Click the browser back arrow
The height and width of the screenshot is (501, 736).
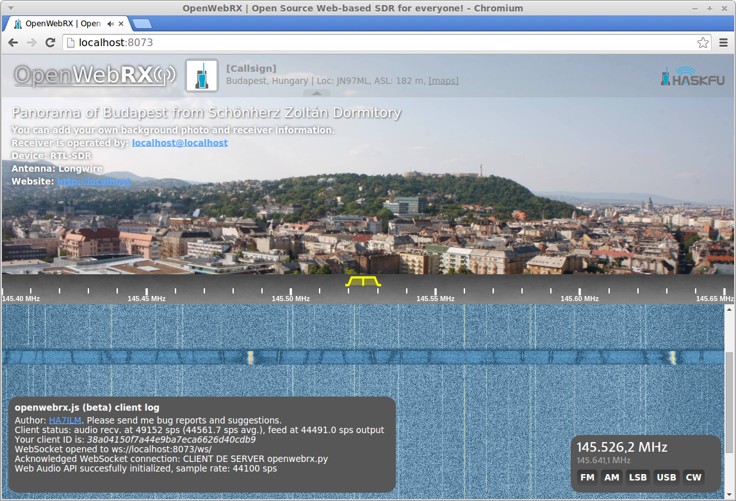tap(13, 43)
